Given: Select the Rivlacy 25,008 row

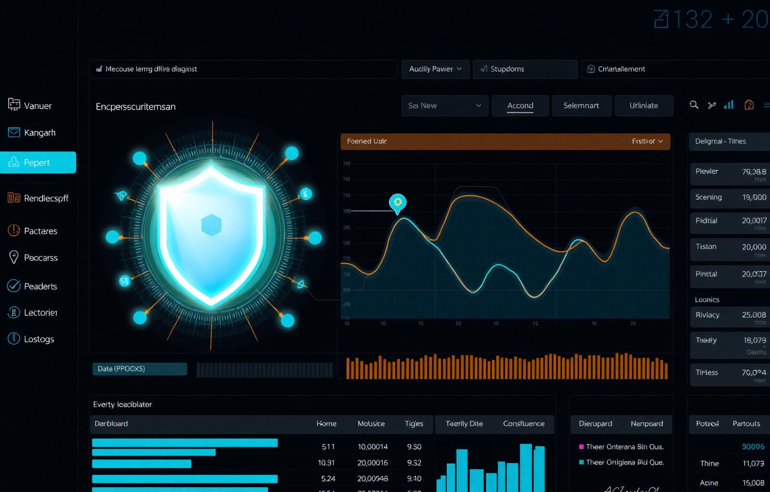Looking at the screenshot, I should (730, 317).
